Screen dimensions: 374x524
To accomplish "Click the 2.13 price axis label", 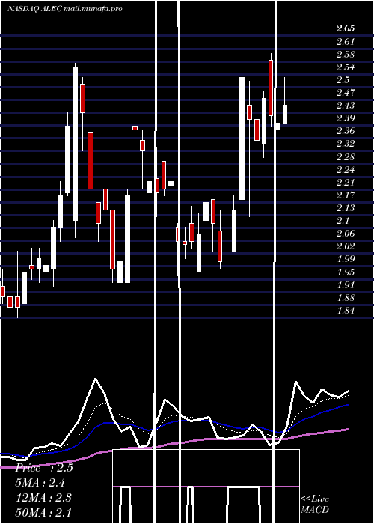I will pos(346,207).
